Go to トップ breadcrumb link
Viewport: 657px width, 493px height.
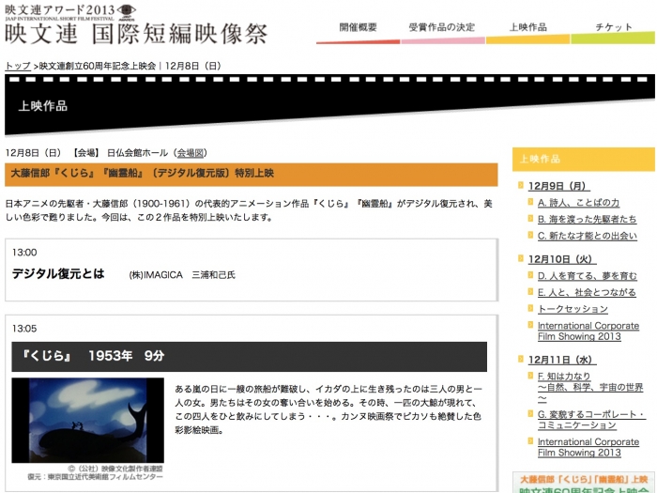pos(18,67)
